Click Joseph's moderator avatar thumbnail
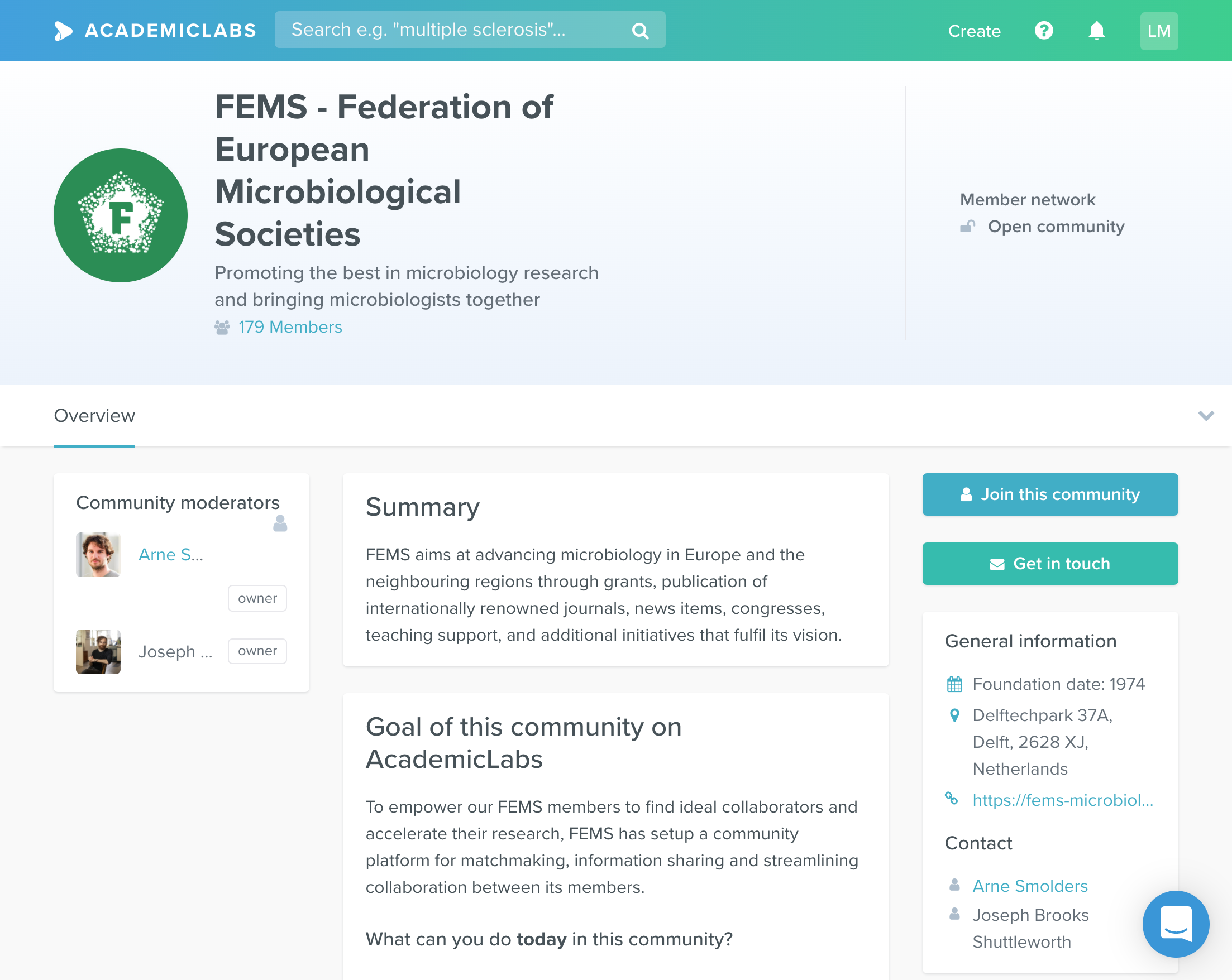 coord(98,651)
